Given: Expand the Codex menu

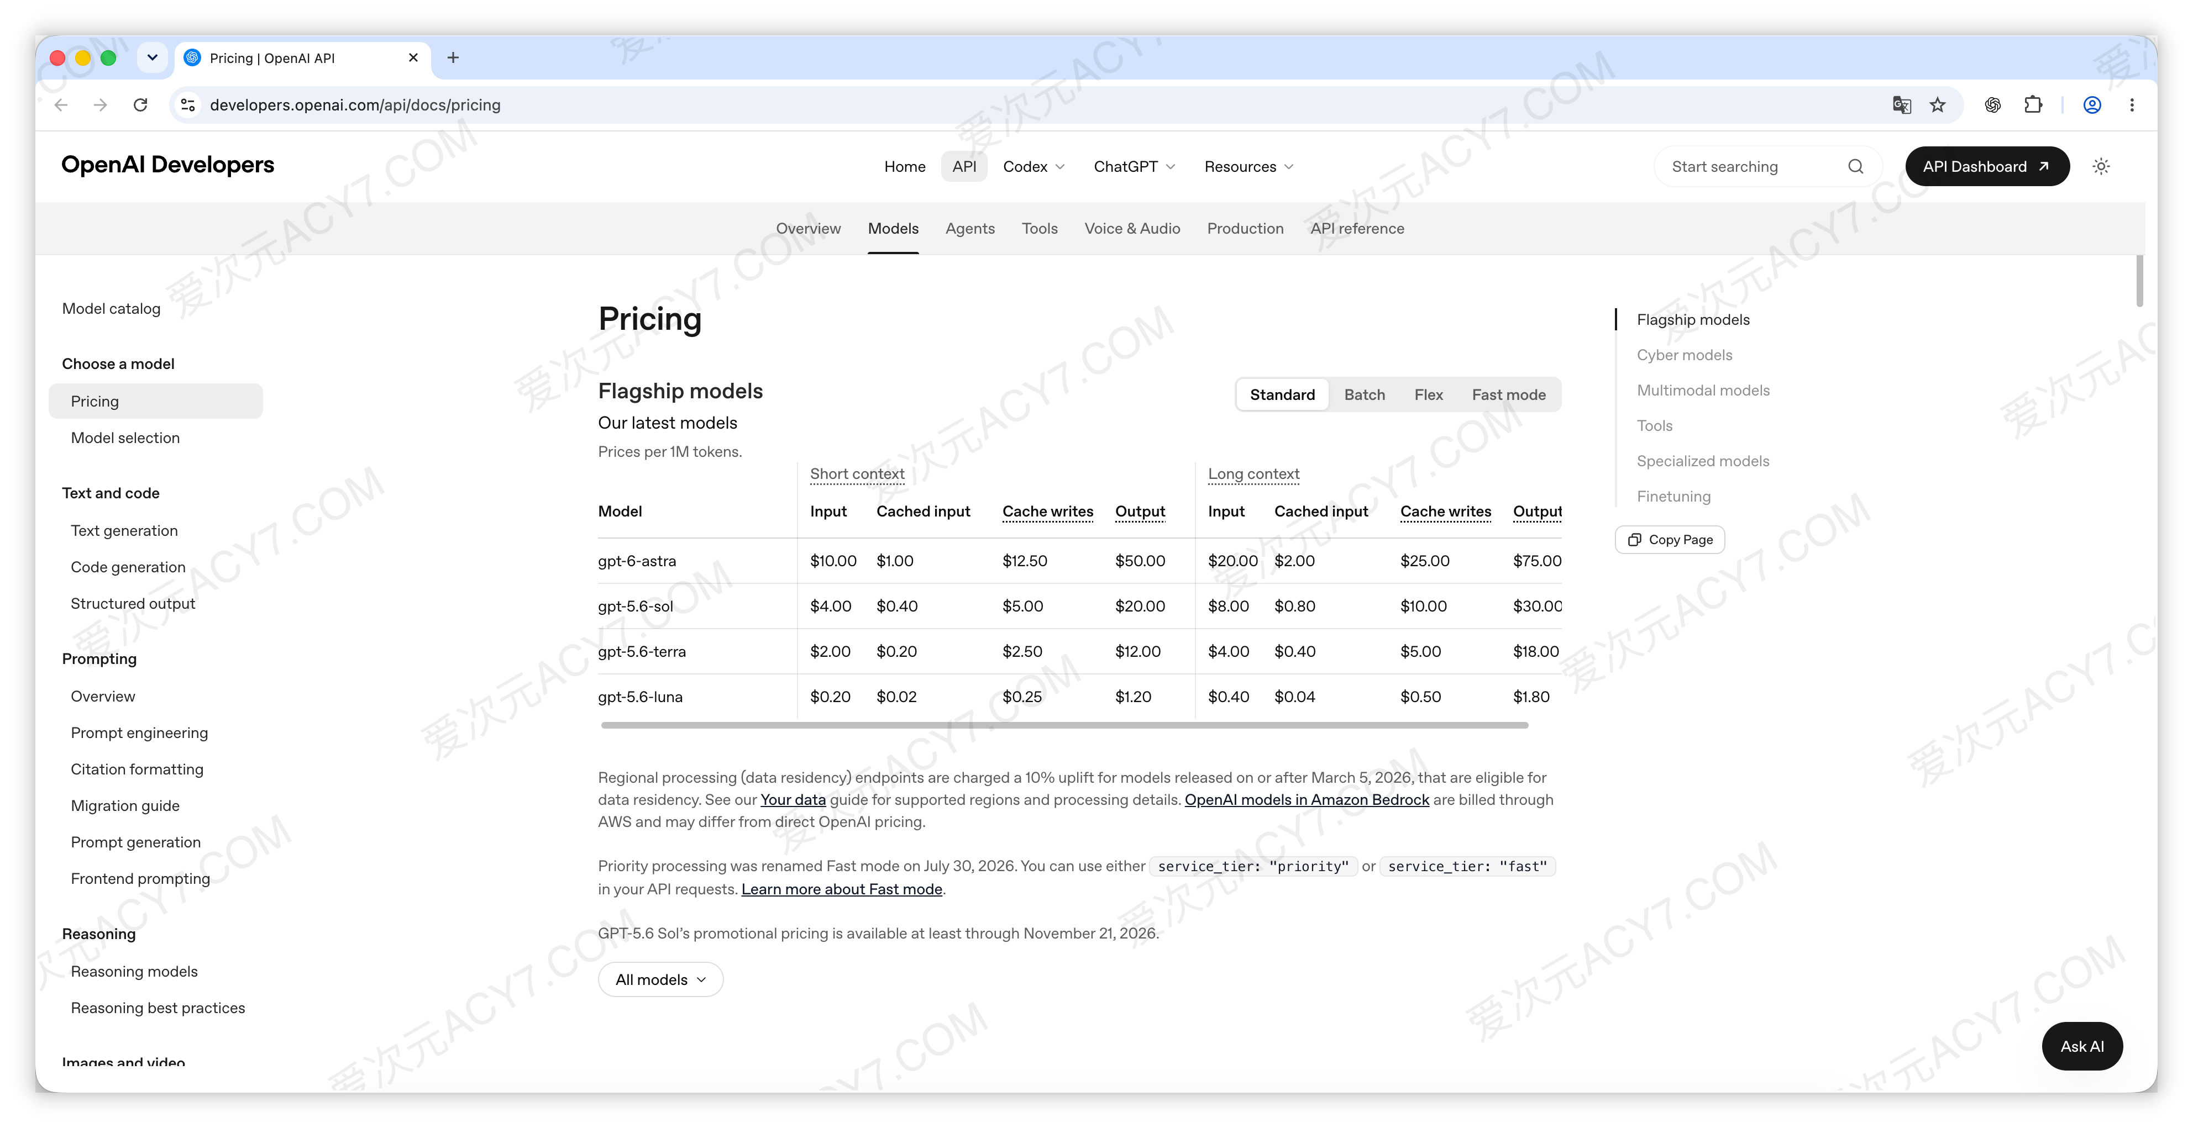Looking at the screenshot, I should click(1033, 167).
